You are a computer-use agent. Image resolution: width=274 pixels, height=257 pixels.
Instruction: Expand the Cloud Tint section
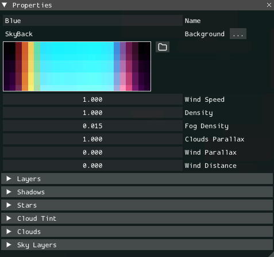[x=137, y=218]
